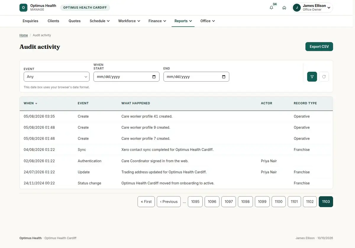This screenshot has width=355, height=248.
Task: Expand the Office menu
Action: 207,21
